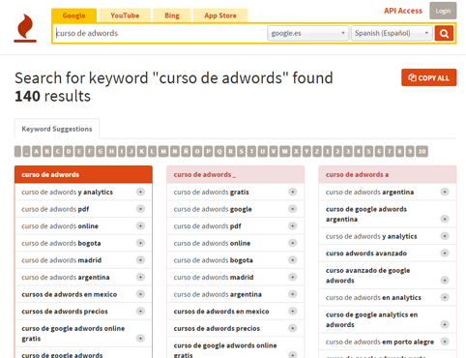Add 'cursos de adwords en mexico' first column
466x358 pixels.
point(140,294)
